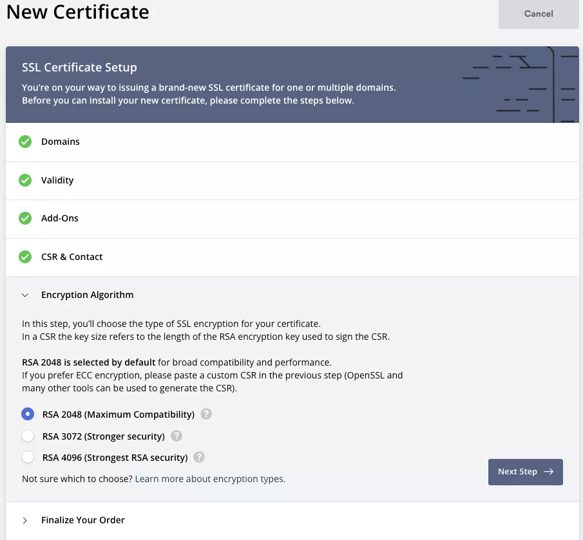Choose RSA 3072 Stronger security option
The image size is (583, 540).
[28, 436]
